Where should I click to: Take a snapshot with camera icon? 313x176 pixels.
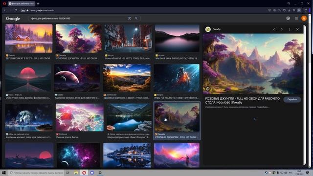click(274, 10)
